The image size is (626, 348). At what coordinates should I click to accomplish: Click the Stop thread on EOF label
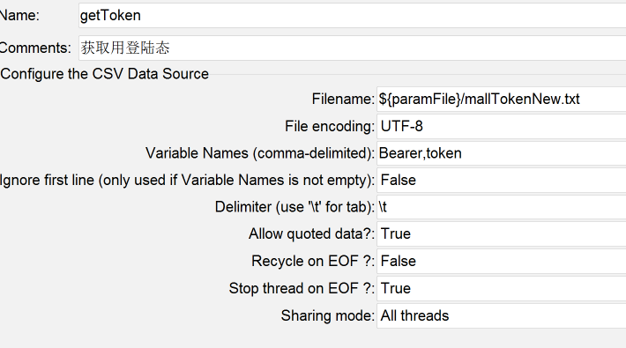pos(302,288)
